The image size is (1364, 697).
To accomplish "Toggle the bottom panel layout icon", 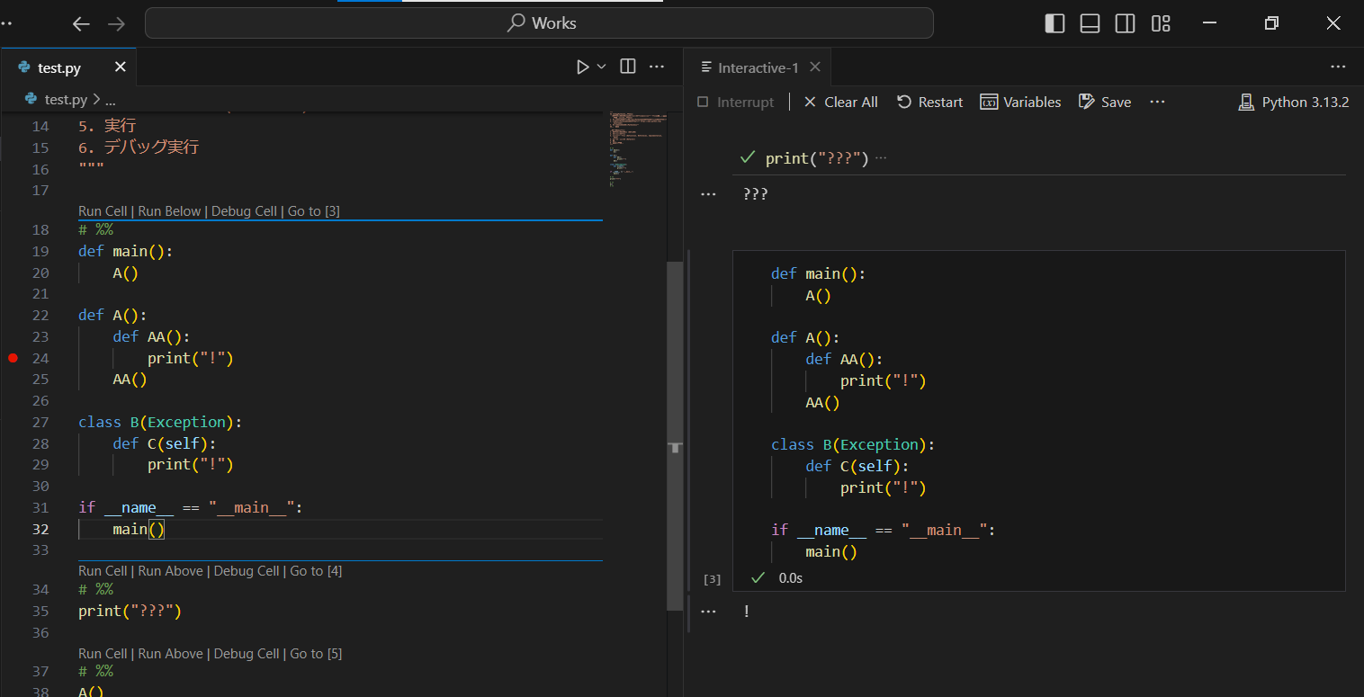I will pyautogui.click(x=1090, y=24).
